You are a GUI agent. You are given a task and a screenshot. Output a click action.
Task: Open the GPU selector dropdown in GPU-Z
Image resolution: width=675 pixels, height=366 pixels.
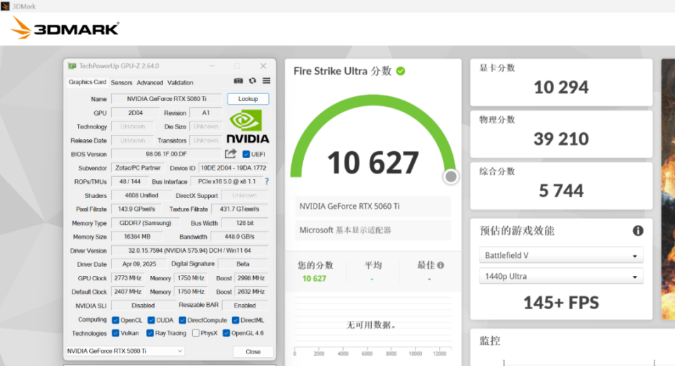pos(125,351)
